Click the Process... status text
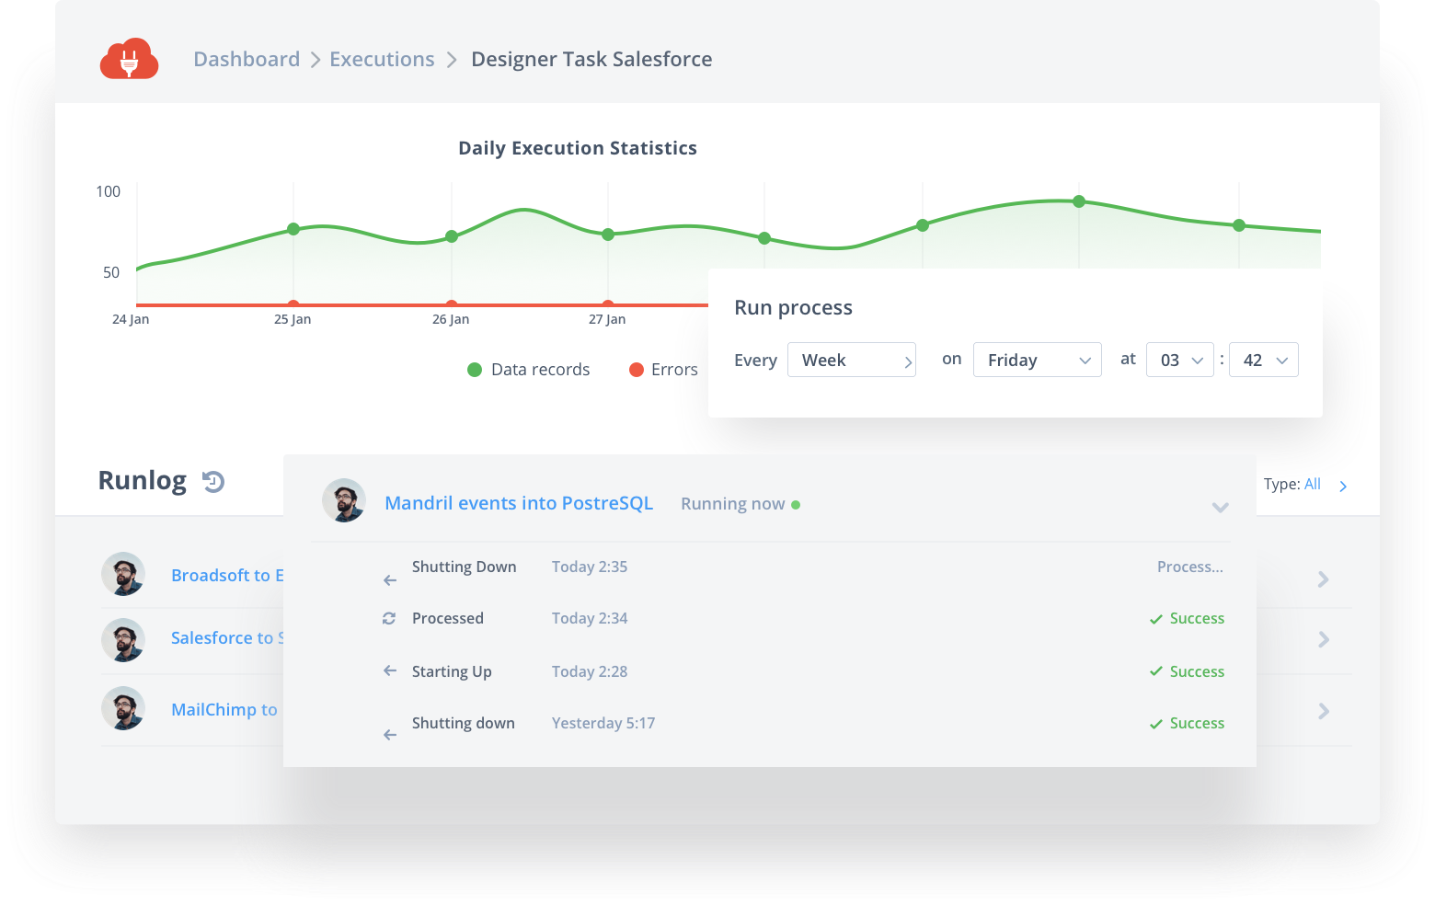1435x905 pixels. click(1190, 567)
